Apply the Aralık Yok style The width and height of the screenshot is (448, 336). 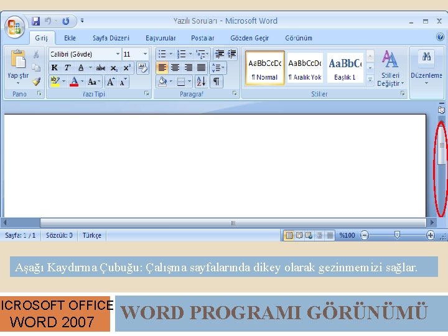305,68
